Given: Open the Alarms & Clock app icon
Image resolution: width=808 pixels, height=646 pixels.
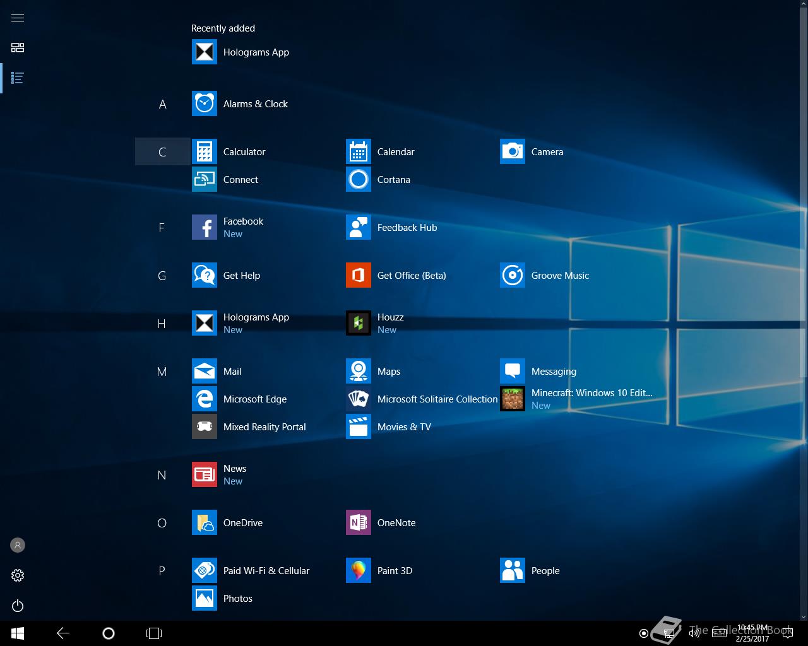Looking at the screenshot, I should click(x=205, y=103).
